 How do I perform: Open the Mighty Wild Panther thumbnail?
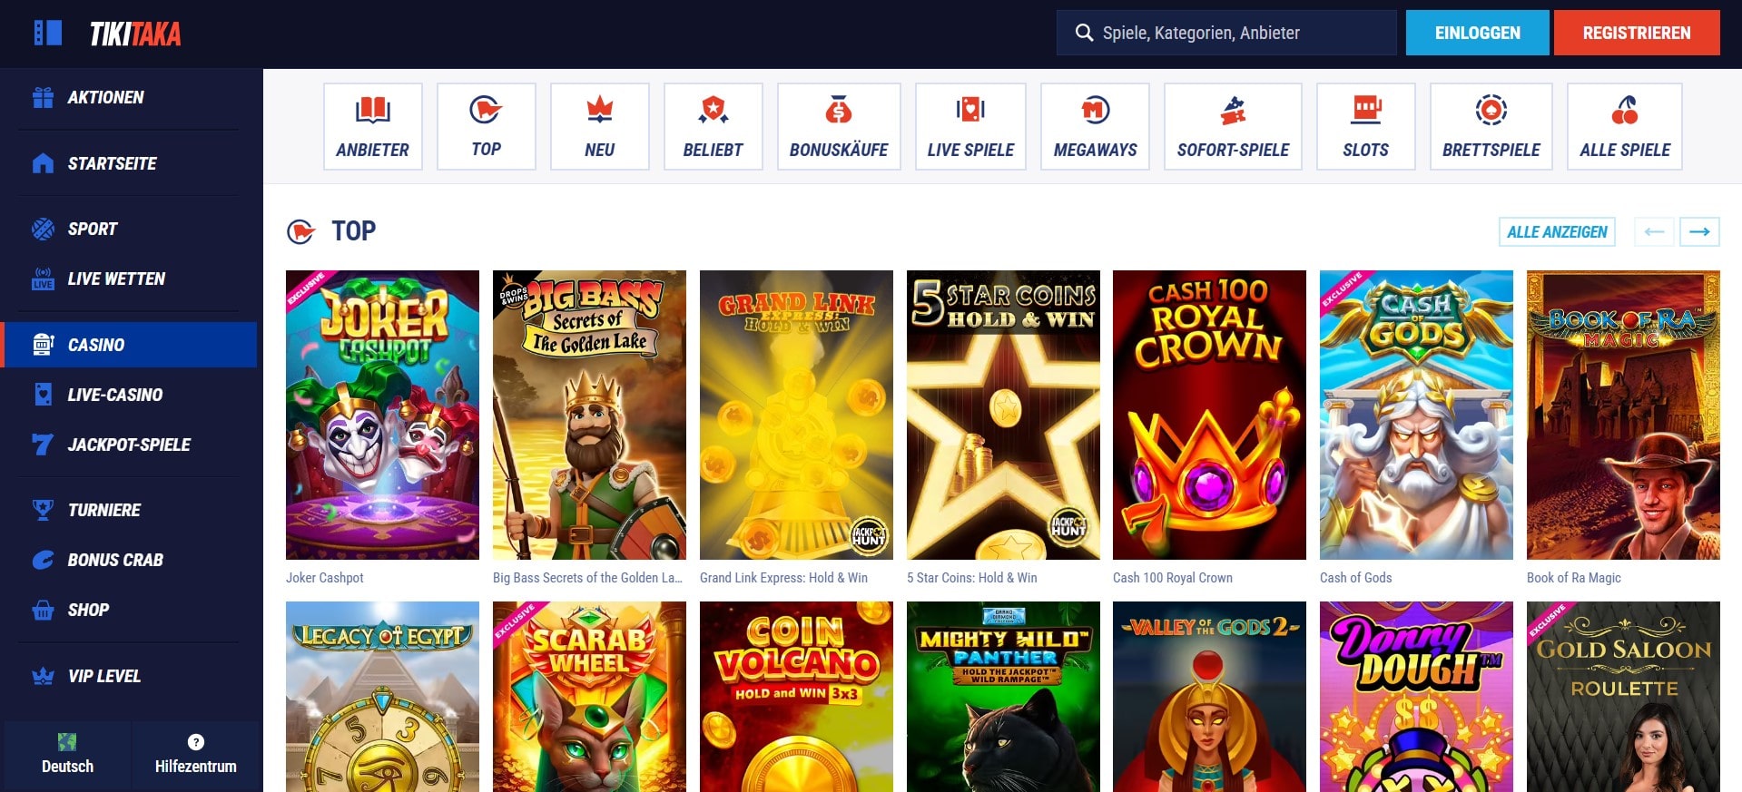pos(1003,697)
